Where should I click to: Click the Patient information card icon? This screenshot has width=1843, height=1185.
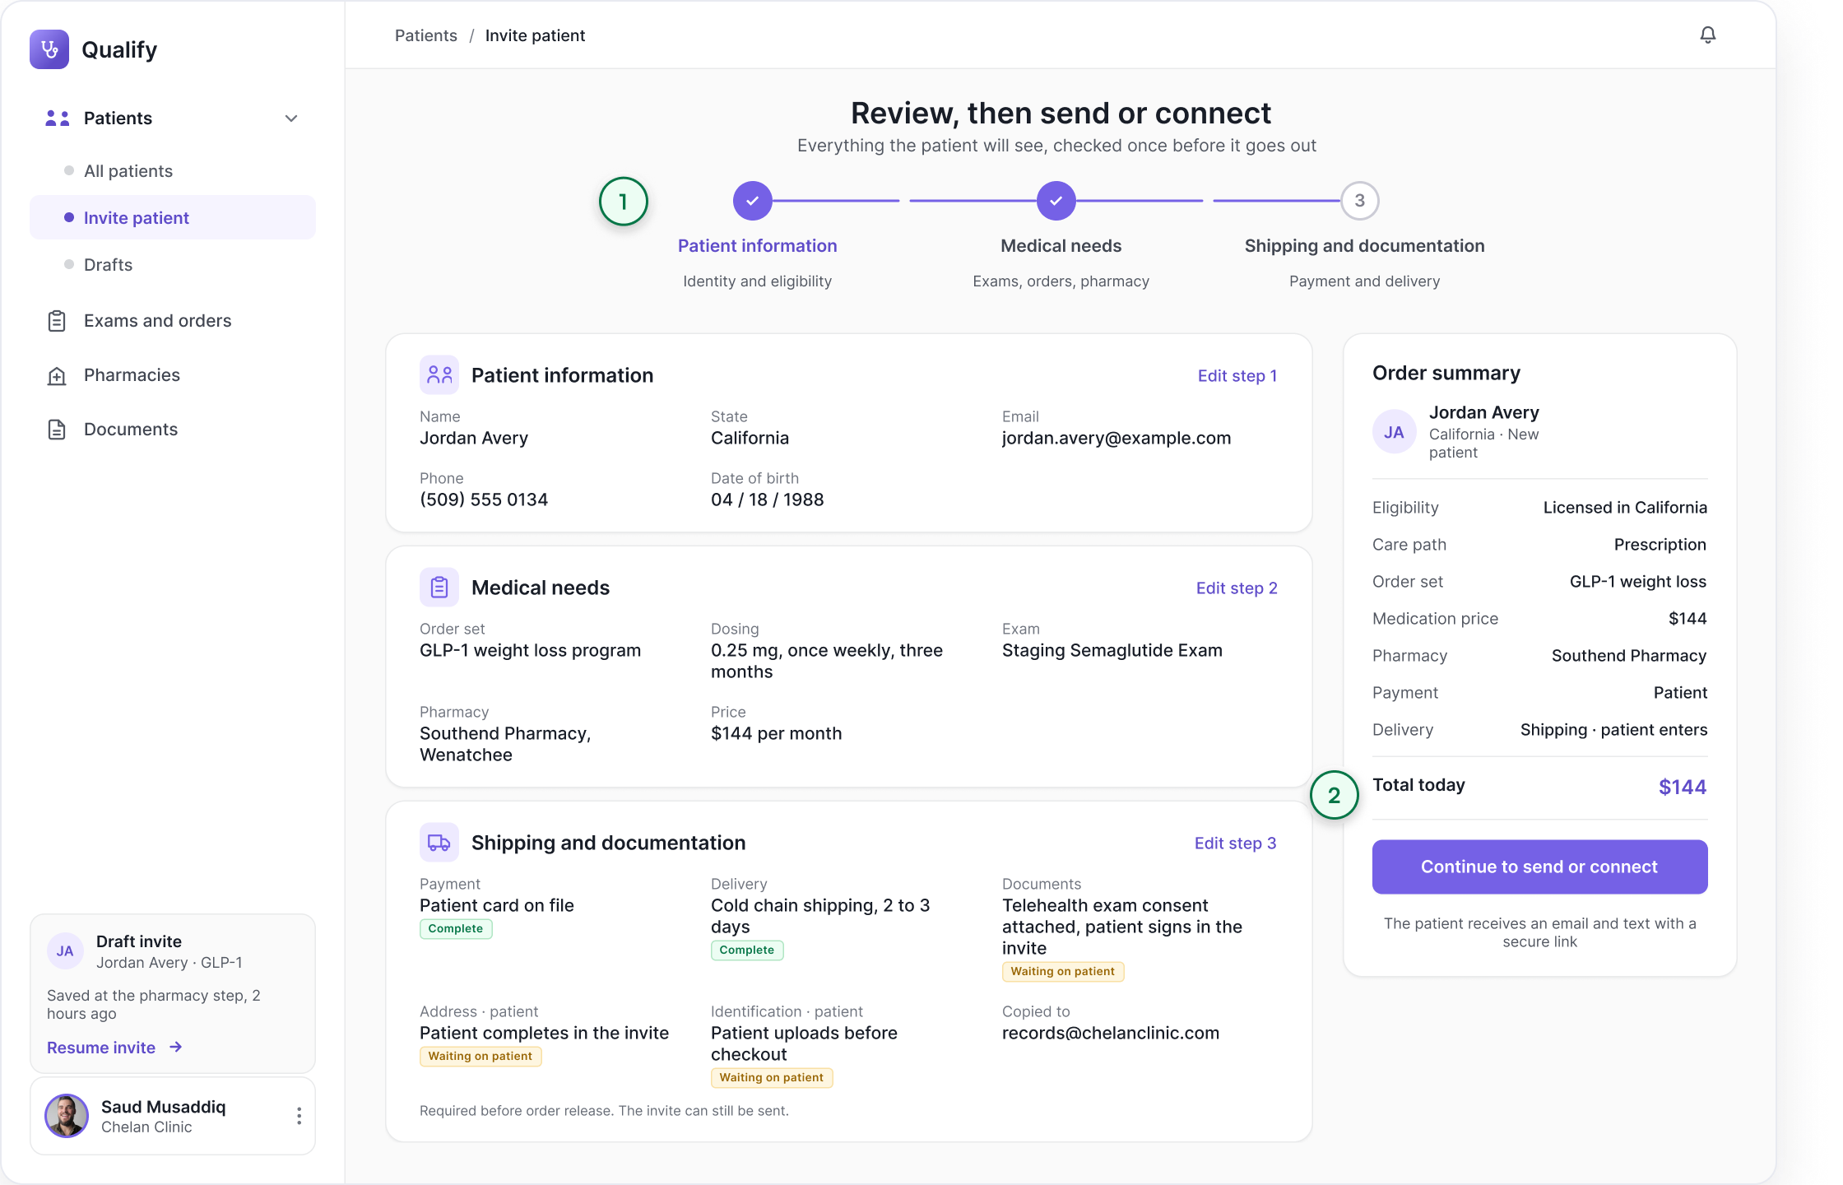(x=439, y=375)
